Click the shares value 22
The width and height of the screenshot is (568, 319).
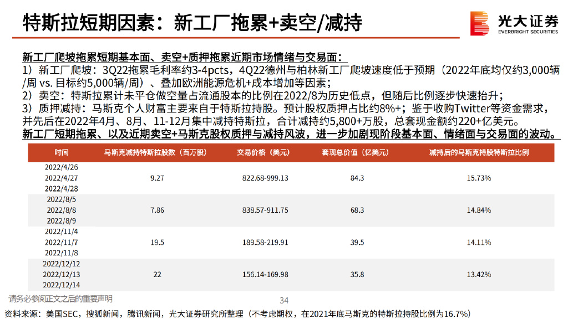point(157,275)
